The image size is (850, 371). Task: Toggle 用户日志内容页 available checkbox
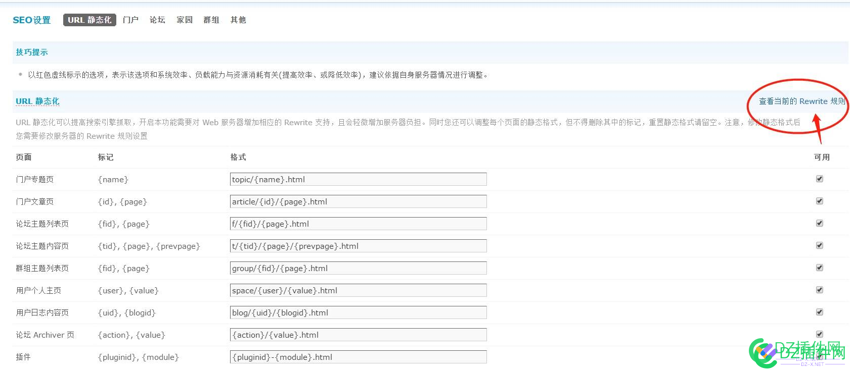click(x=820, y=312)
